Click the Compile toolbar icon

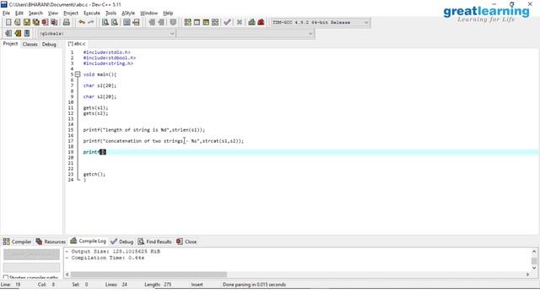(187, 23)
